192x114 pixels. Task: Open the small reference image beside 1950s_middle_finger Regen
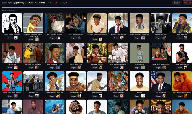click(x=16, y=38)
